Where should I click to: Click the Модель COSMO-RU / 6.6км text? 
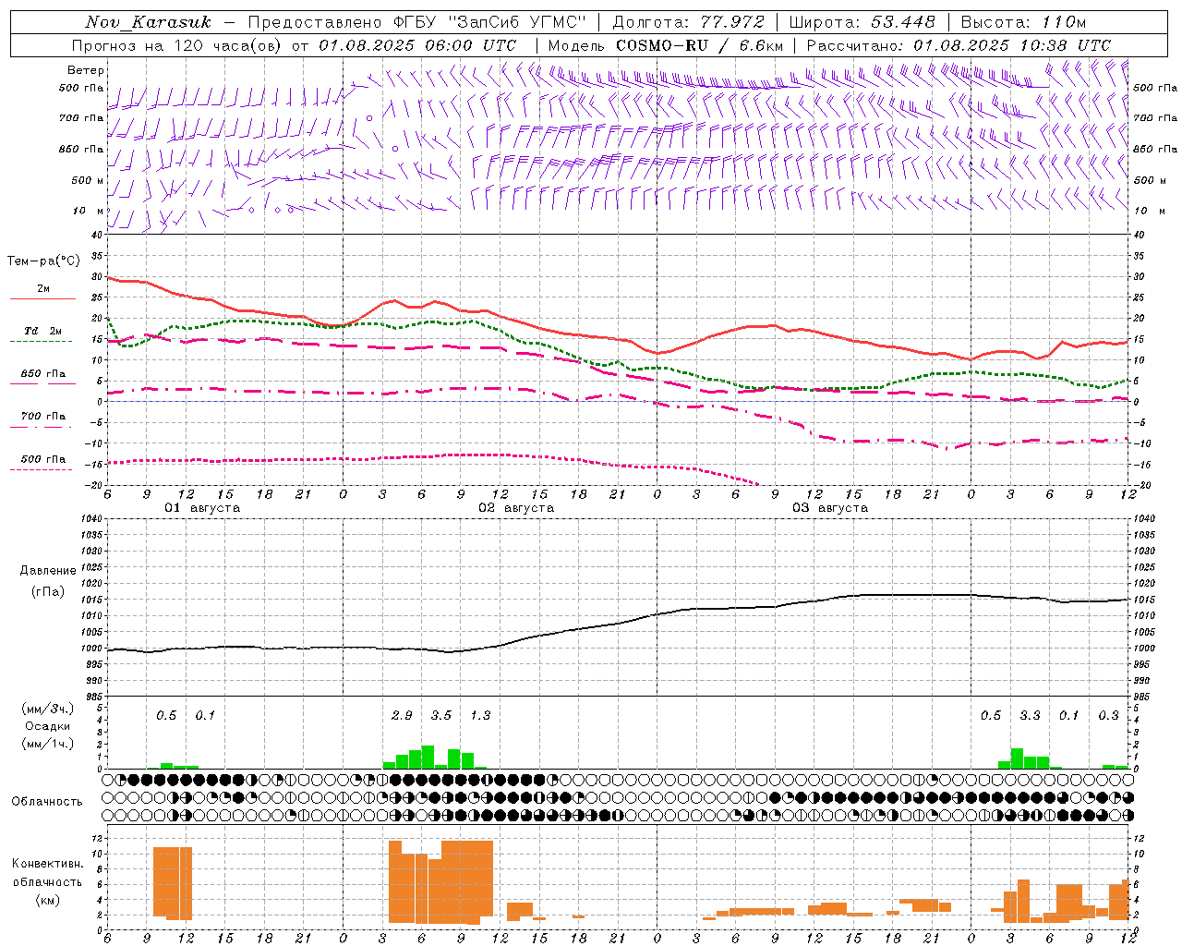pos(665,45)
